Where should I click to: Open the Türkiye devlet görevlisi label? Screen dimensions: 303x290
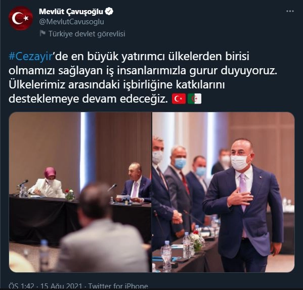coord(87,34)
